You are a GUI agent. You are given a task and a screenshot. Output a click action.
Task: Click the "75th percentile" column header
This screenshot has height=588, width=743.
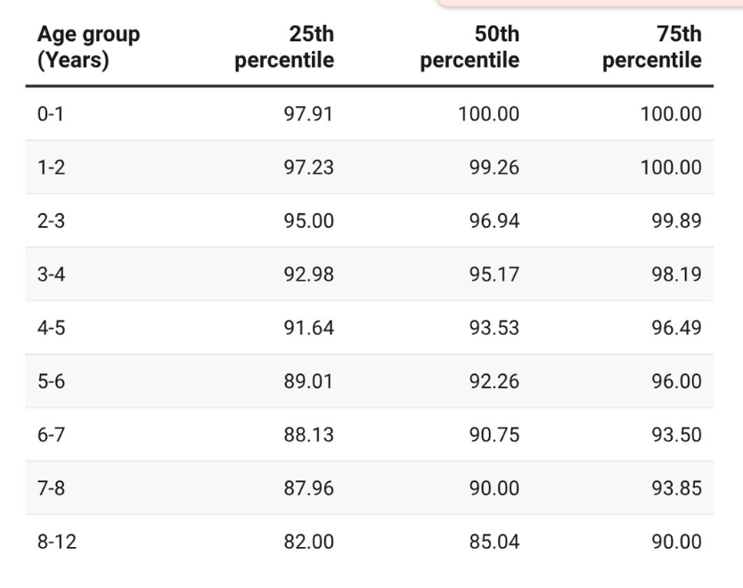pos(651,48)
